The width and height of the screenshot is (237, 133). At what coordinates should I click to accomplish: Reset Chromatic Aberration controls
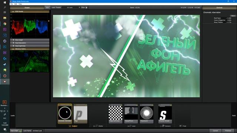coord(233,16)
